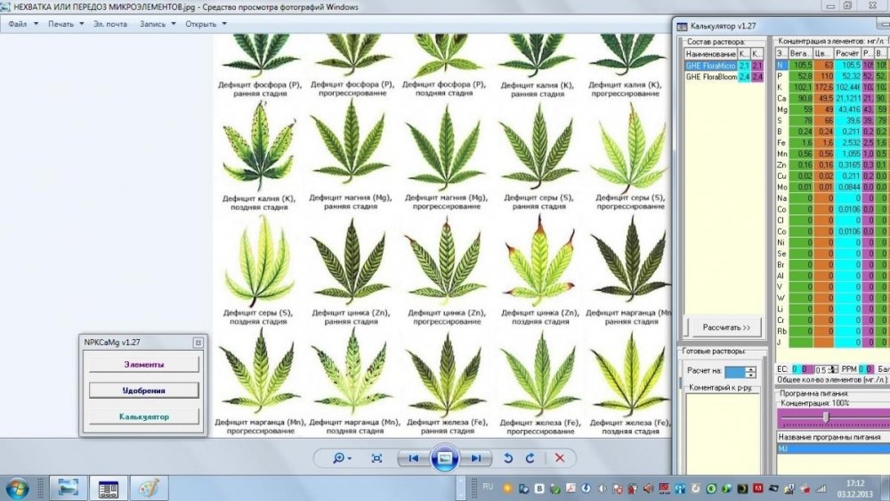Open the Открыть dropdown
The width and height of the screenshot is (890, 501).
click(206, 24)
